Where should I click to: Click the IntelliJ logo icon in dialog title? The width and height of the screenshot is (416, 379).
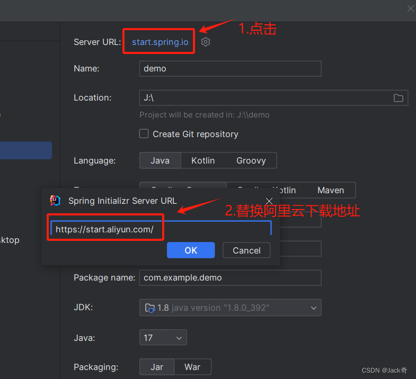(55, 201)
